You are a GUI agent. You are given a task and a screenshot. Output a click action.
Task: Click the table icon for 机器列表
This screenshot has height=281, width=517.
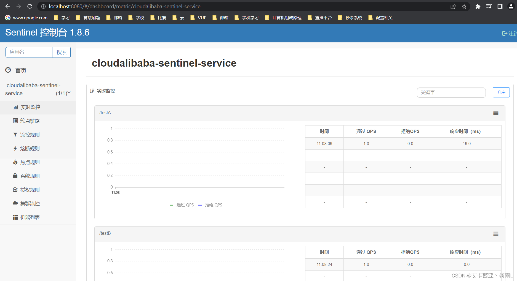(15, 217)
